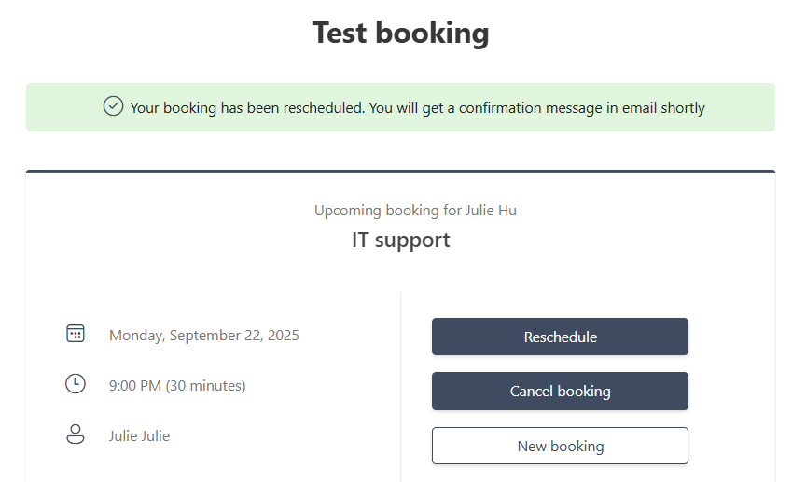Click the dark top border of the booking card

[400, 172]
